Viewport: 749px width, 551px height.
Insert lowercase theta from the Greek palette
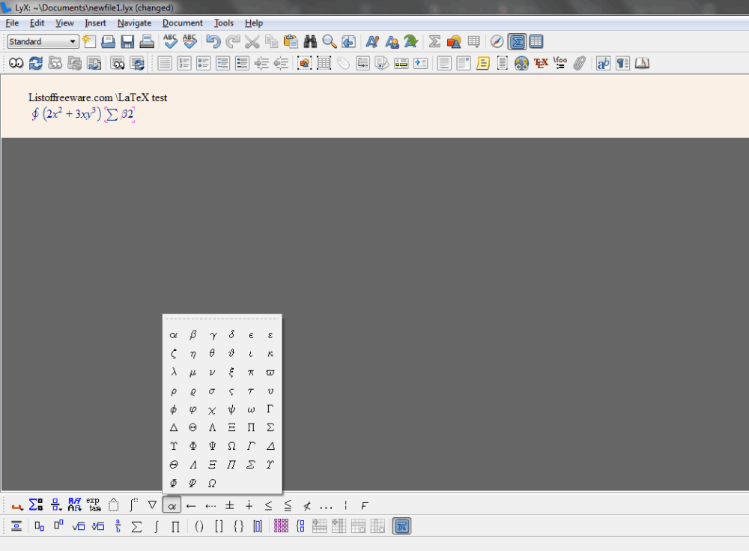click(x=212, y=353)
